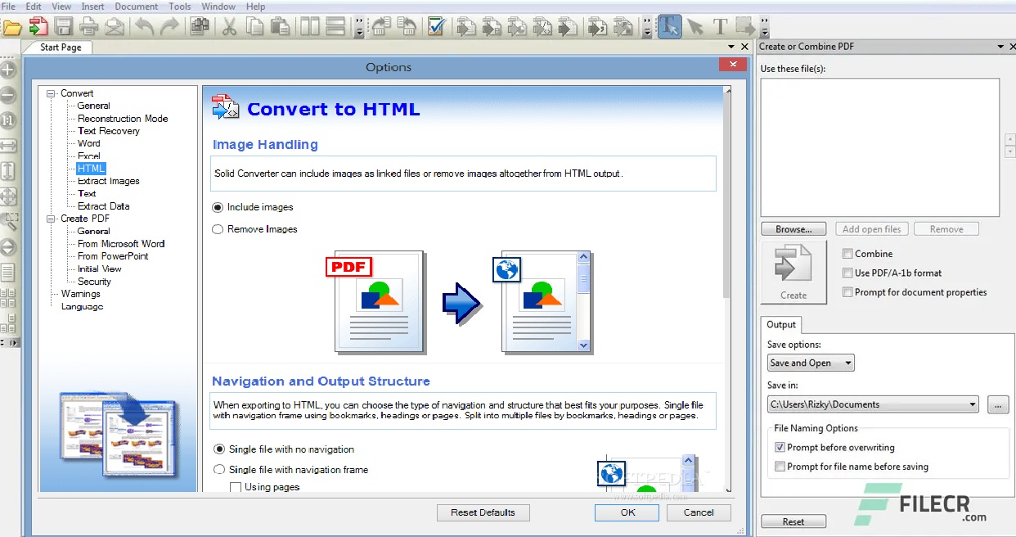Open the Save options dropdown
This screenshot has height=537, width=1016.
click(x=848, y=363)
